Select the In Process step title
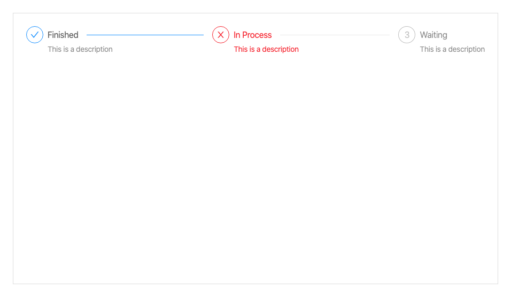Image resolution: width=511 pixels, height=297 pixels. click(252, 35)
